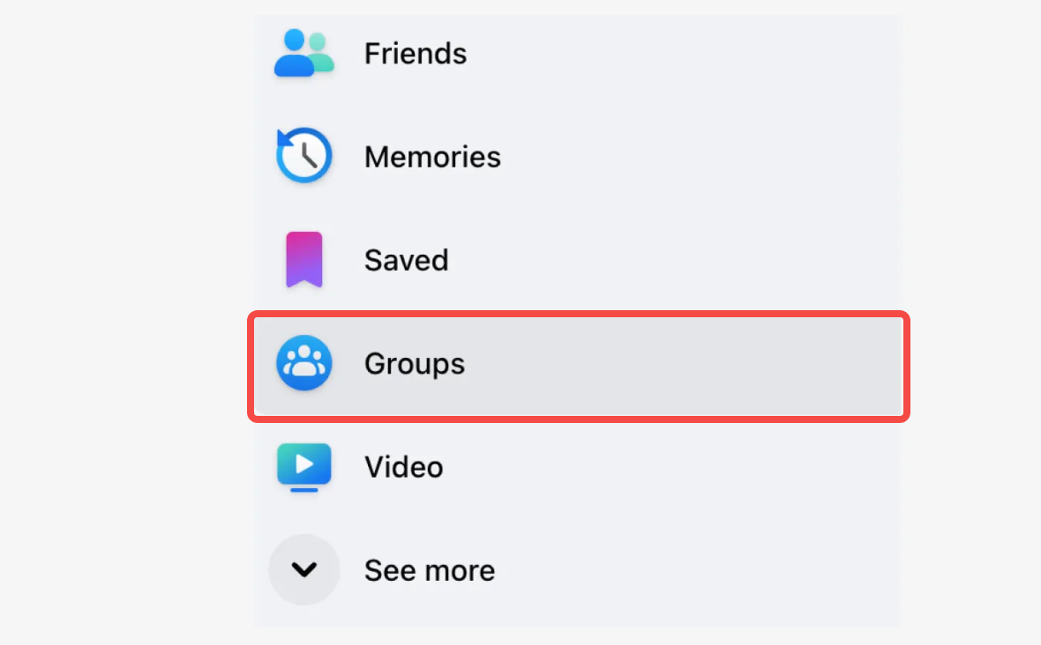This screenshot has width=1041, height=645.
Task: Click the highlighted Groups shortcut icon
Action: tap(303, 363)
